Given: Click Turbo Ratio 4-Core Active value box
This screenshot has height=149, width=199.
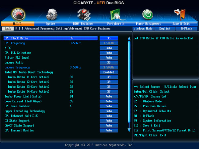Looking at the screenshot, I should (x=109, y=92).
